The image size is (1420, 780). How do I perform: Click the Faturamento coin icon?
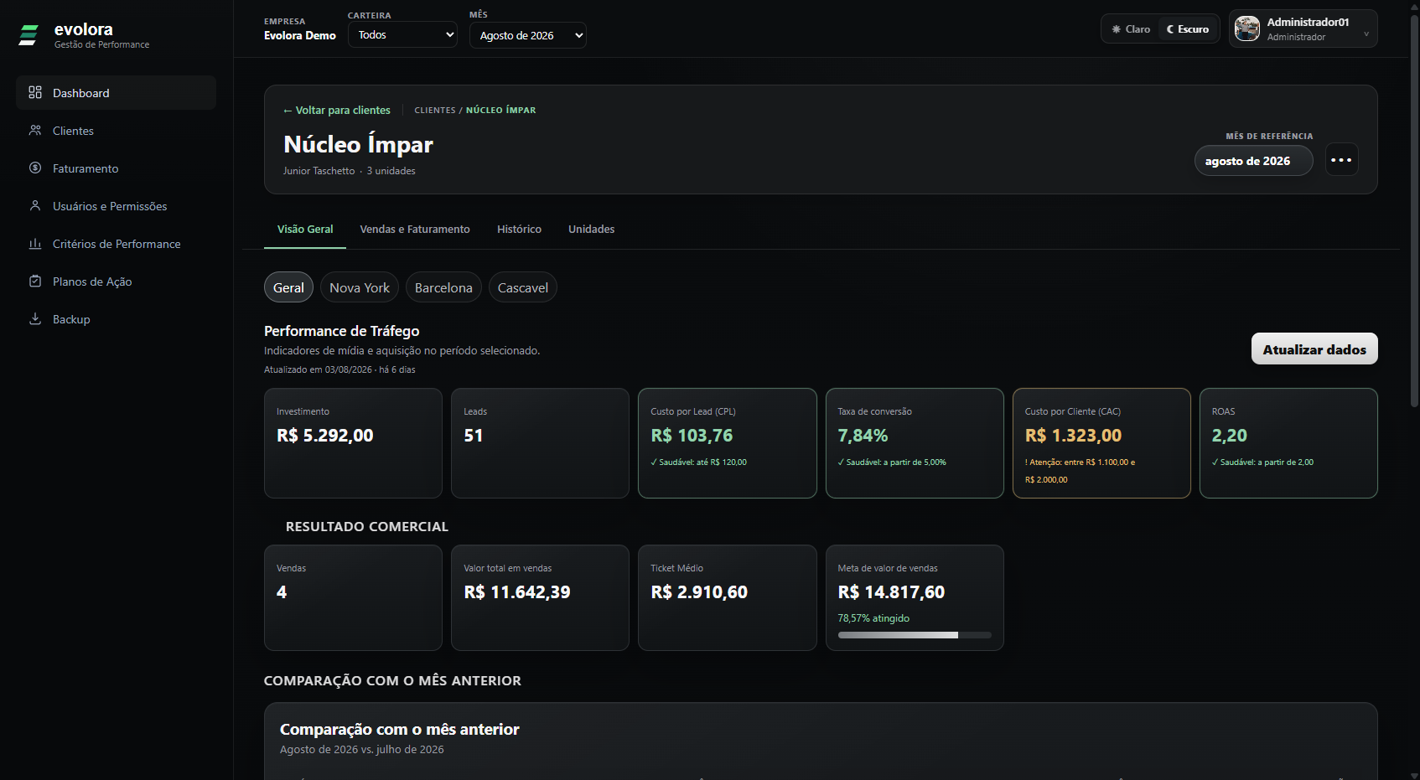click(35, 168)
